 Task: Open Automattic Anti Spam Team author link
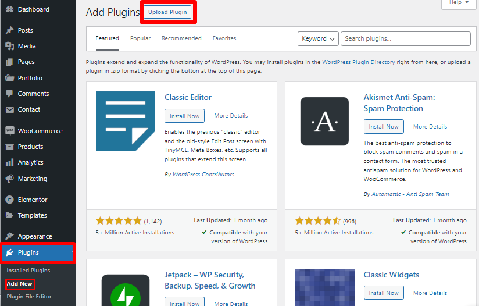410,194
